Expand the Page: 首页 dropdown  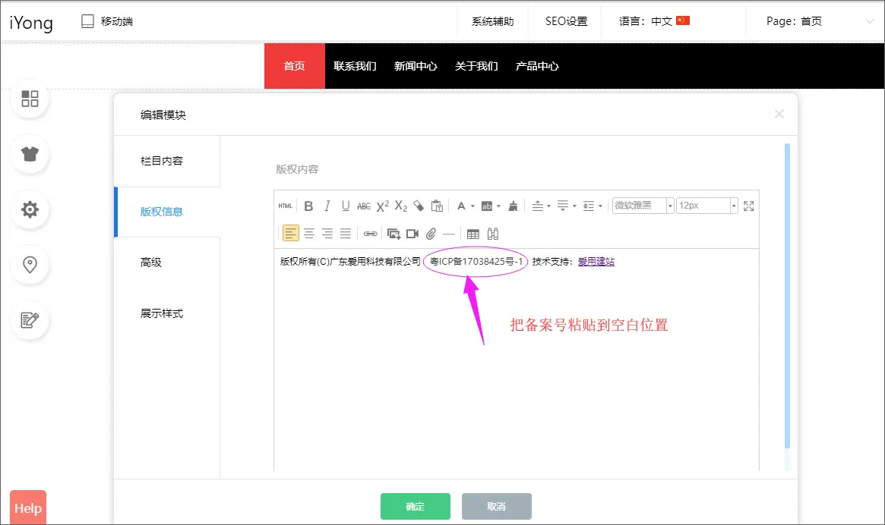[x=870, y=22]
